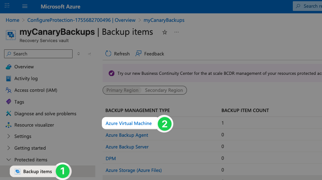Screen dimensions: 322x180
Task: Click the Resource visualizer hierarchy icon
Action: pyautogui.click(x=9, y=125)
